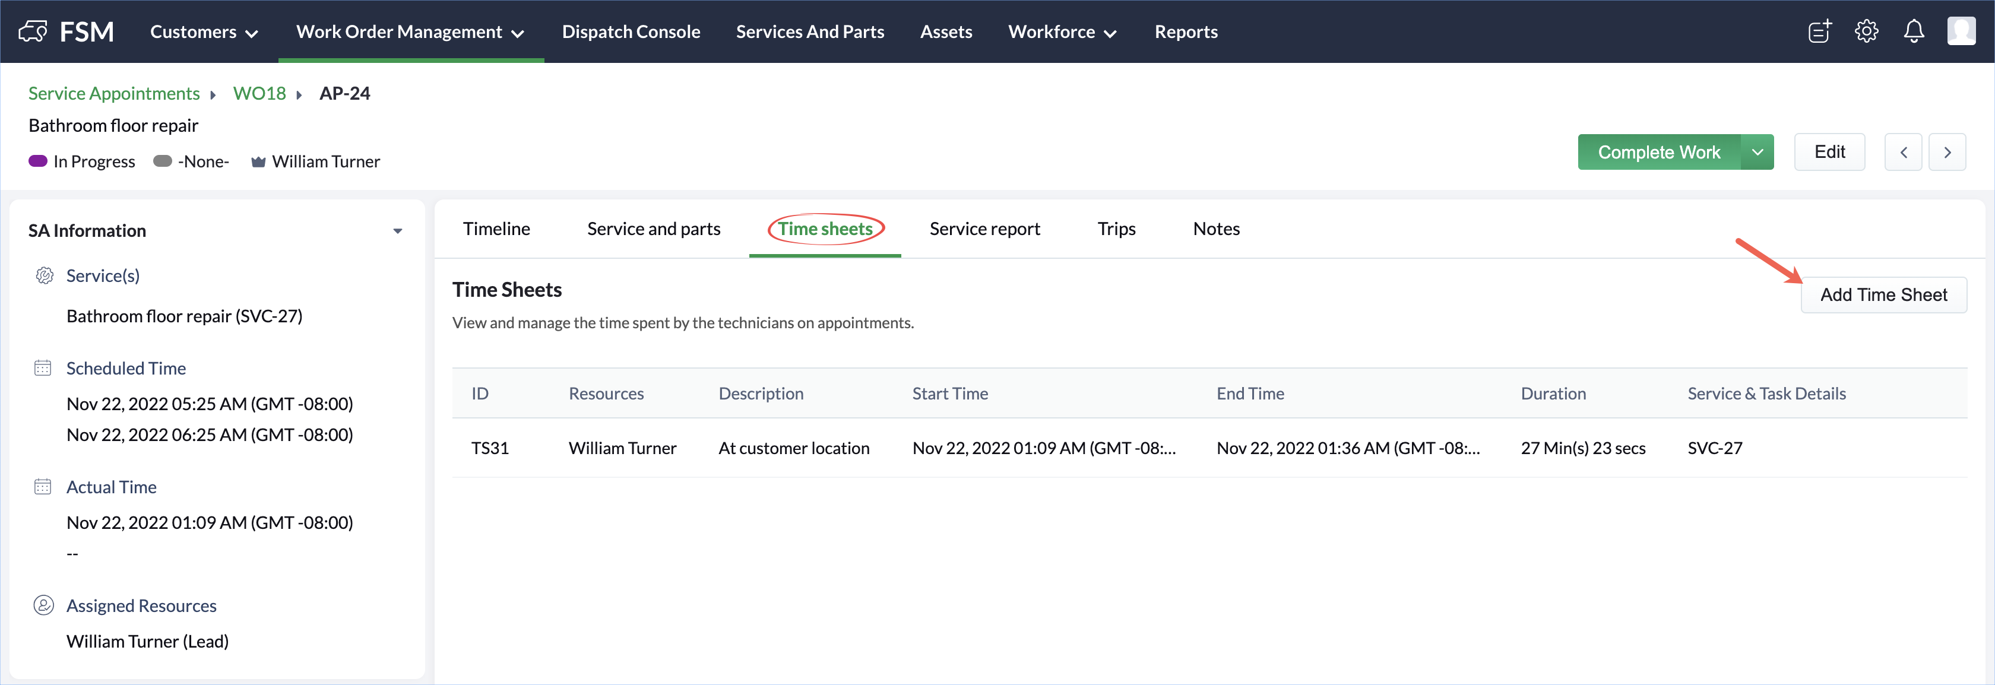The height and width of the screenshot is (685, 1995).
Task: Open the notifications bell
Action: (x=1914, y=31)
